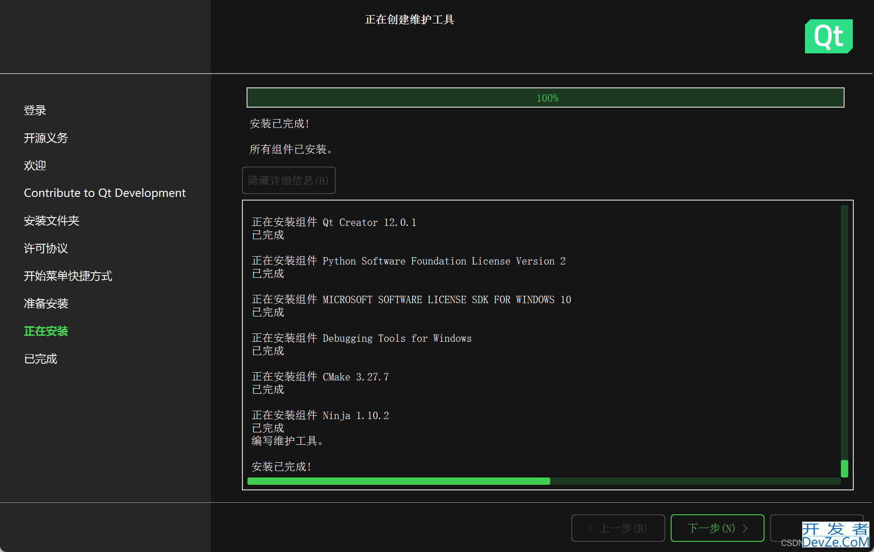Click log line Python Software Foundation License

tap(409, 261)
